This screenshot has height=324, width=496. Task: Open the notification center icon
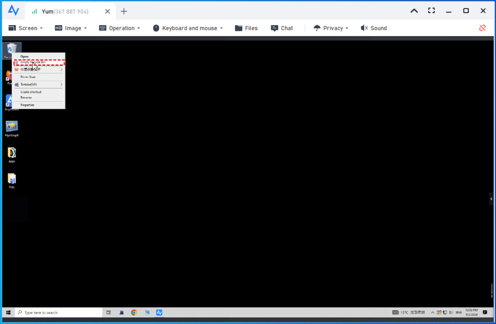485,312
